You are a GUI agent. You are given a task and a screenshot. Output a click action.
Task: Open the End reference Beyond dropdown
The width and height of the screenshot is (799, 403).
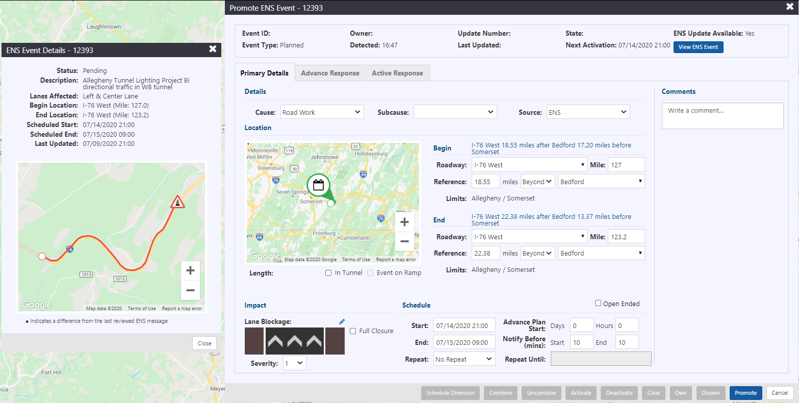537,253
